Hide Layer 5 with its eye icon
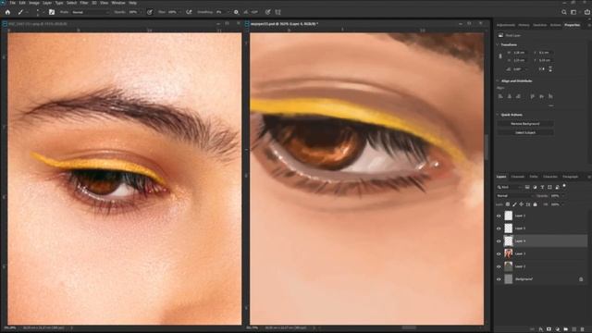The image size is (592, 333). pyautogui.click(x=499, y=228)
